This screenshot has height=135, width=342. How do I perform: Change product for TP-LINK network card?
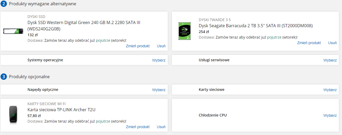(x=138, y=127)
